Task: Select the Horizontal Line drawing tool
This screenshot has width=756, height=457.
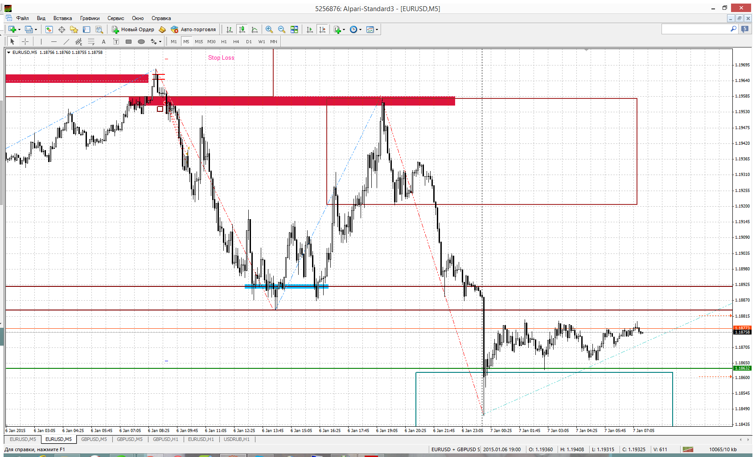Action: [x=54, y=41]
